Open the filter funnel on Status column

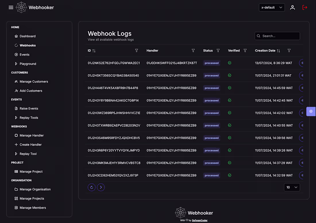click(218, 50)
